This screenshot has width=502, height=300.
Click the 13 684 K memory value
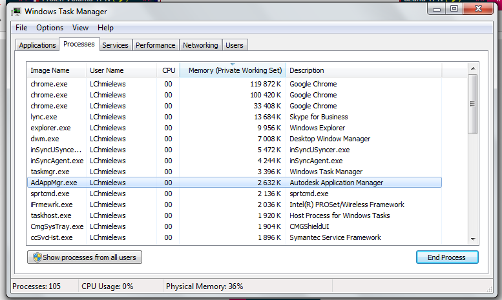point(267,117)
